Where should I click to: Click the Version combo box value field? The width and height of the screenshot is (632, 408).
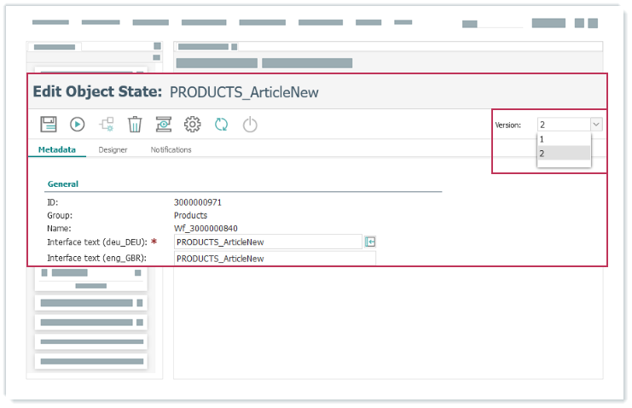562,125
